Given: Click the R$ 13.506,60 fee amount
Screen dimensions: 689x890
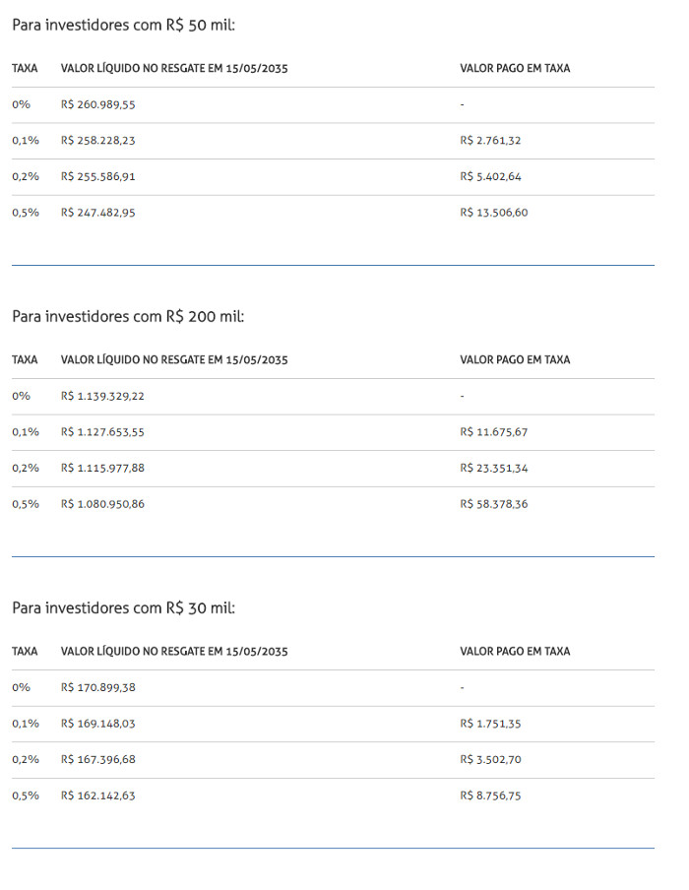Looking at the screenshot, I should 494,213.
